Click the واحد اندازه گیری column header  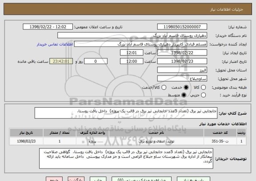tap(92, 133)
